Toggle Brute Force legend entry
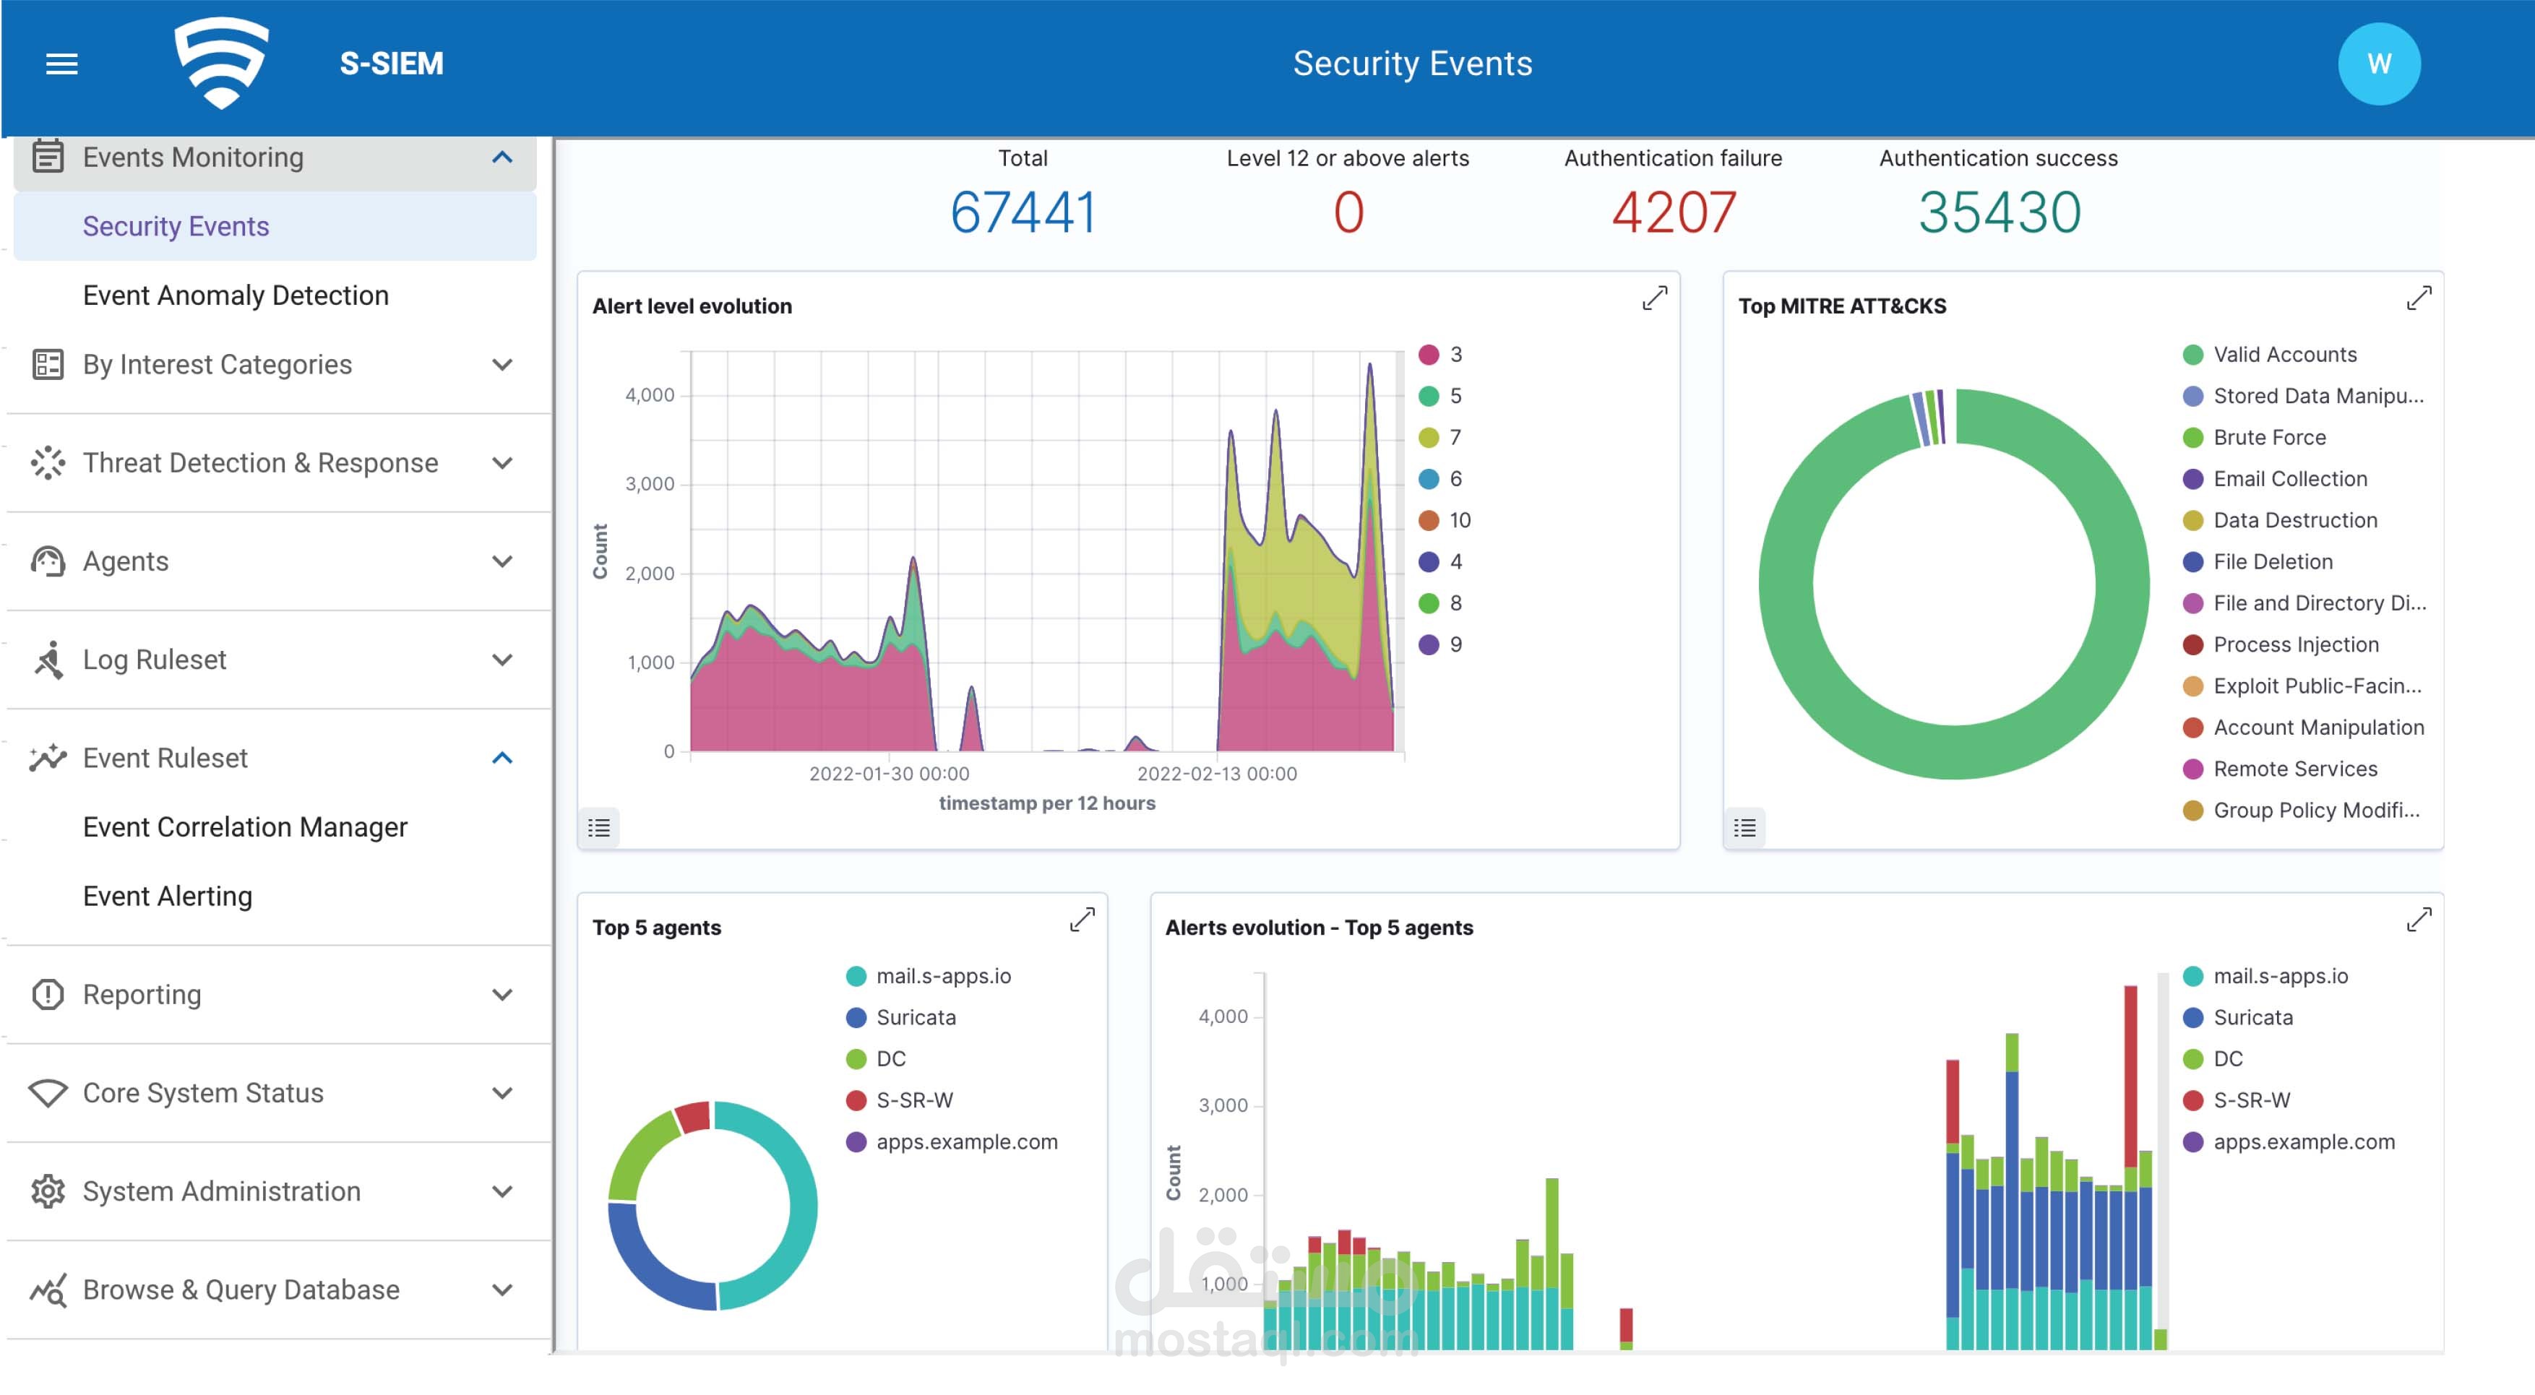Screen dimensions: 2535x1395 [2254, 437]
